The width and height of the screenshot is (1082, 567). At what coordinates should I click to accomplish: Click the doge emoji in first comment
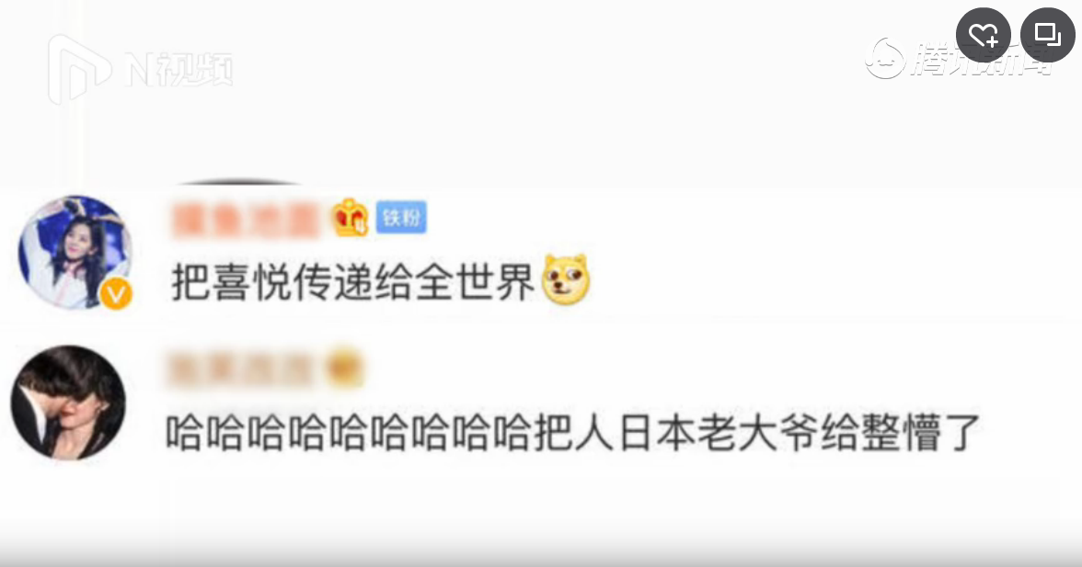tap(566, 279)
